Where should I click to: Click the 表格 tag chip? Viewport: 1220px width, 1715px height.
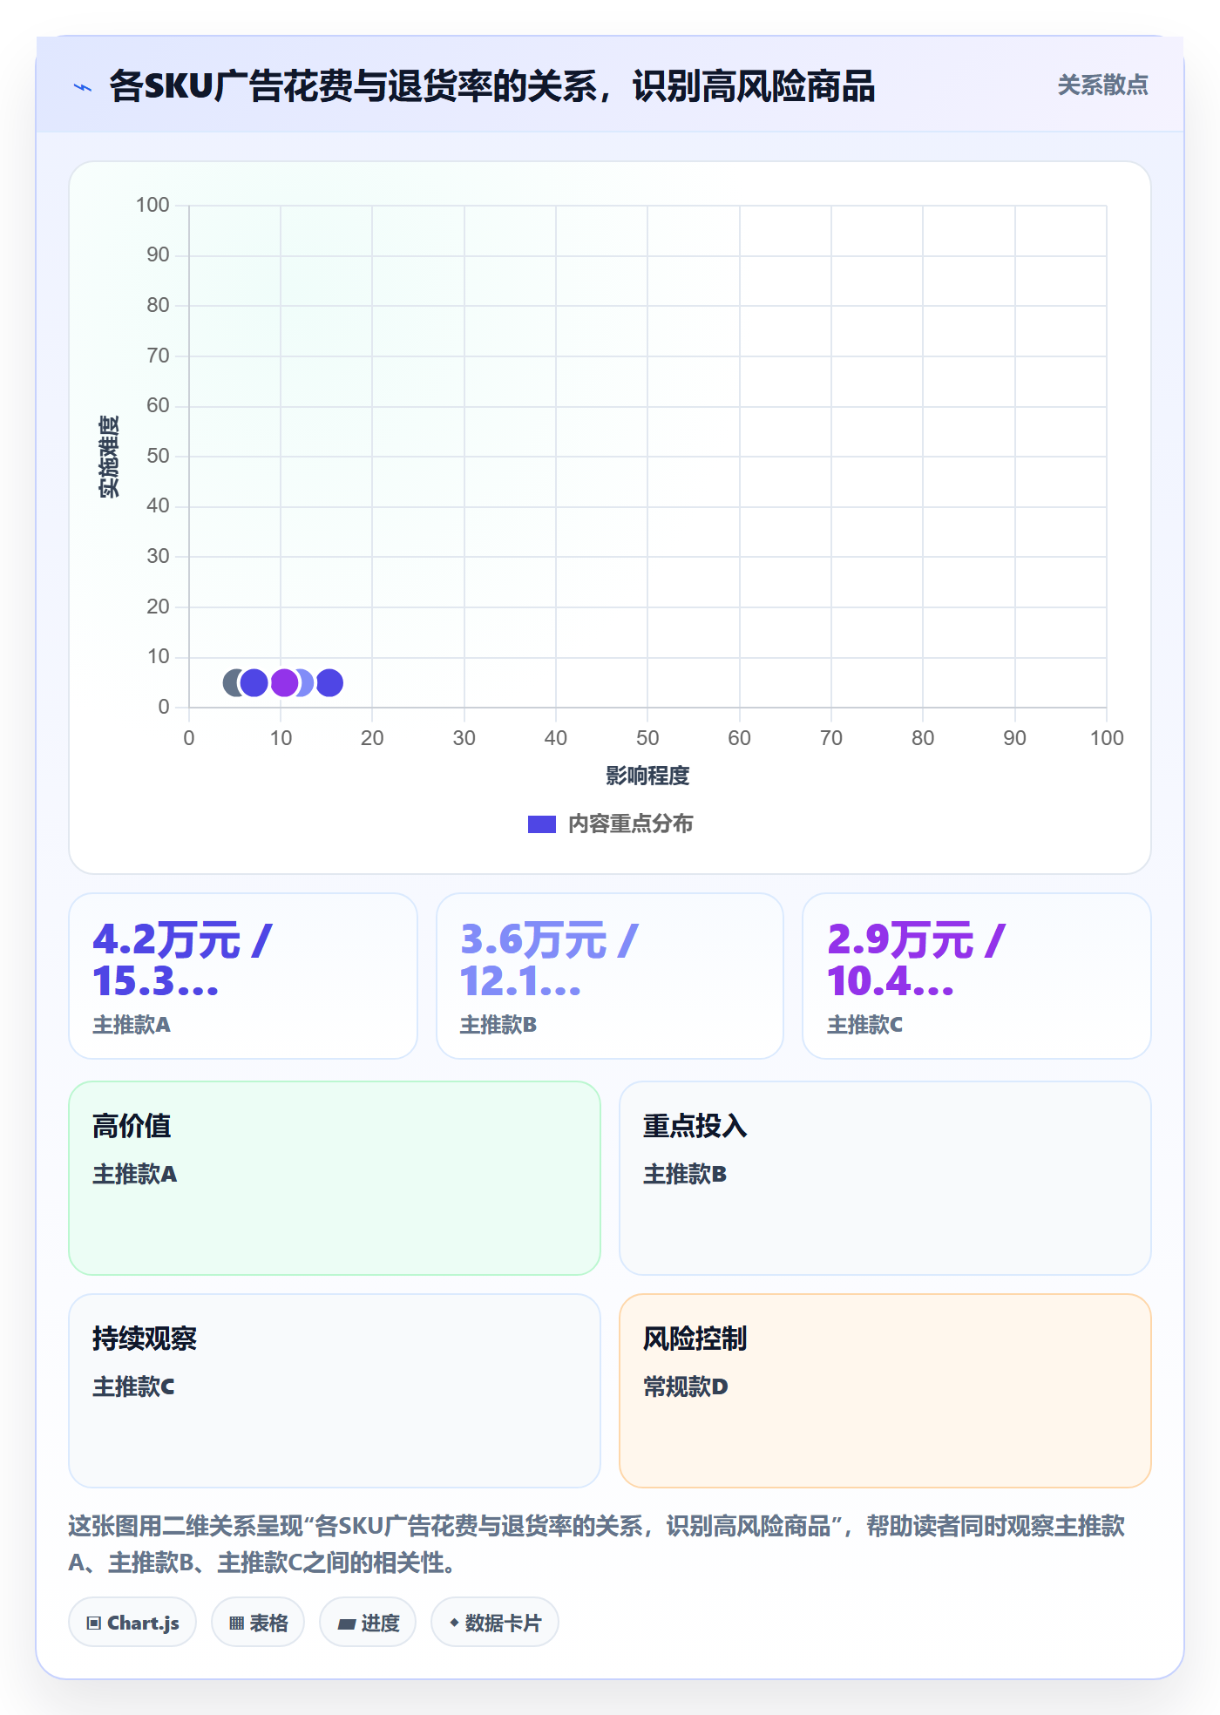coord(258,1623)
